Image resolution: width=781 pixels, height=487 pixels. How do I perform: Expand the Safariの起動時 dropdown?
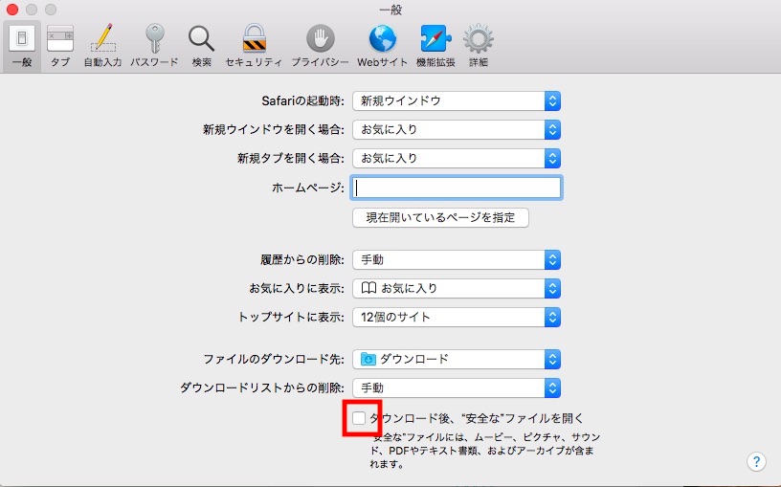(457, 101)
